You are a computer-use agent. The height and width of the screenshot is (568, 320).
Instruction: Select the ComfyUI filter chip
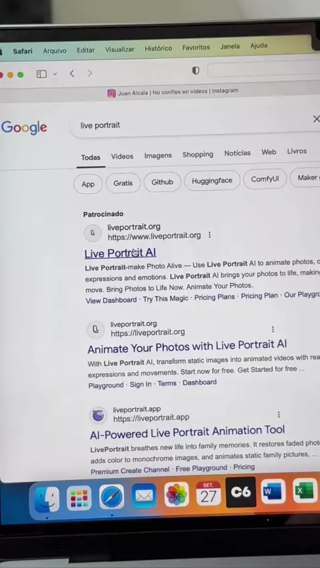point(265,179)
